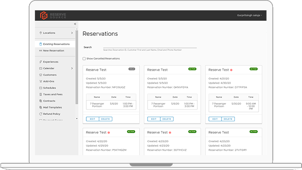Screen dimensions: 302x170
Task: Click the New Reservation icon
Action: (x=40, y=51)
